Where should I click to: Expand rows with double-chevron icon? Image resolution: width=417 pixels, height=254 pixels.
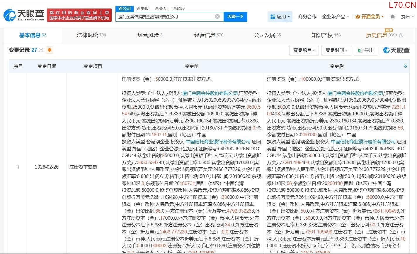point(405,66)
